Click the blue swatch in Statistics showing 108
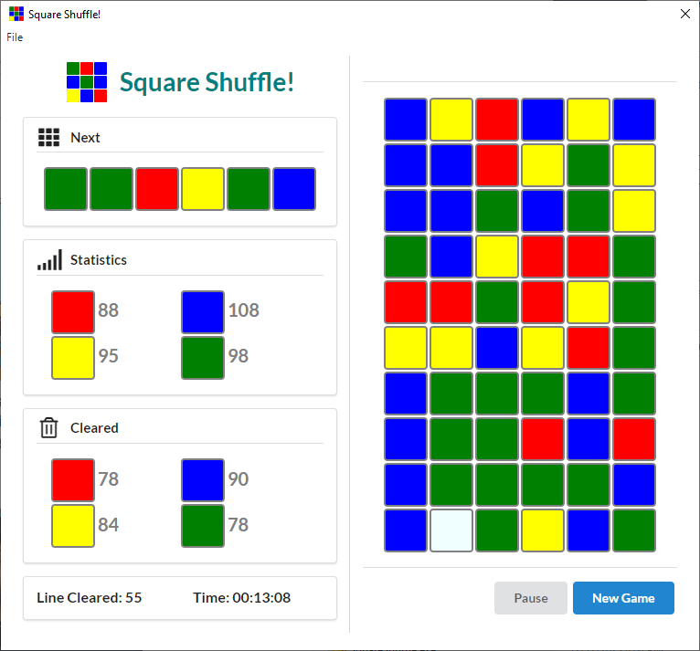Image resolution: width=700 pixels, height=651 pixels. tap(203, 311)
